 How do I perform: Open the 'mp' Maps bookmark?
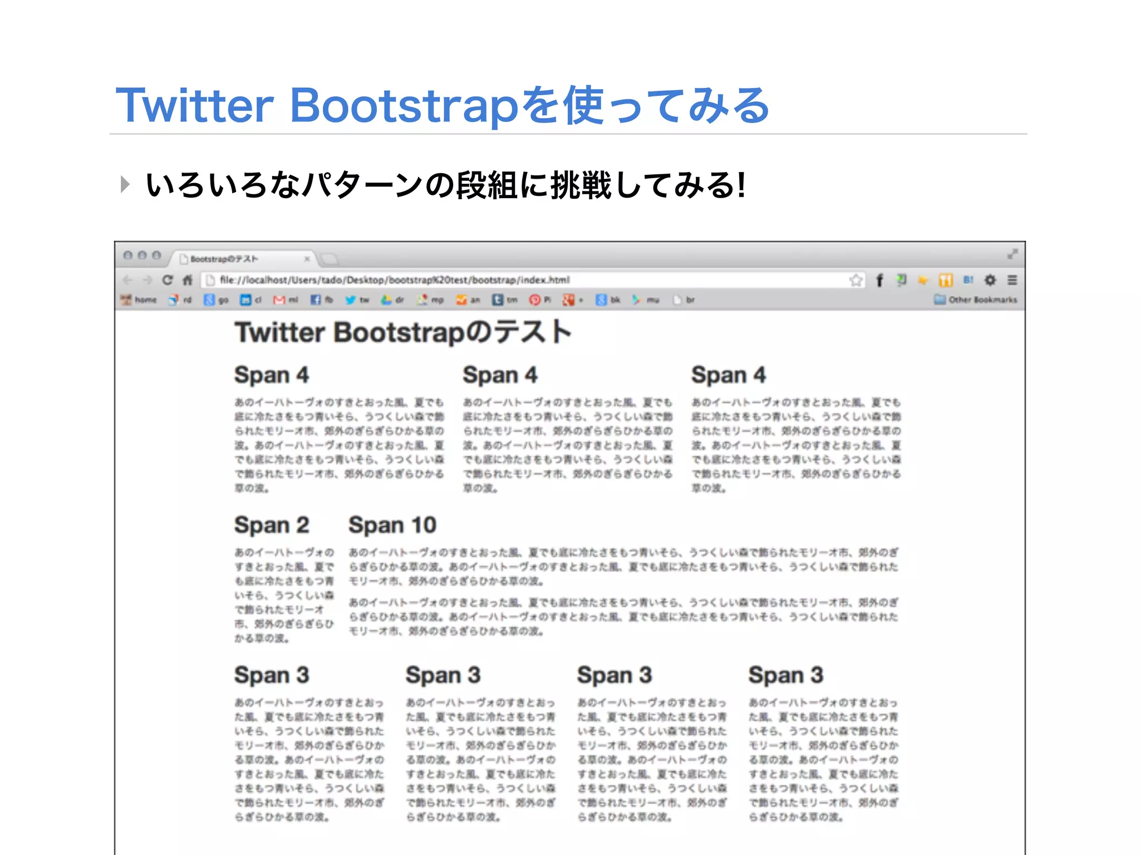(x=431, y=300)
